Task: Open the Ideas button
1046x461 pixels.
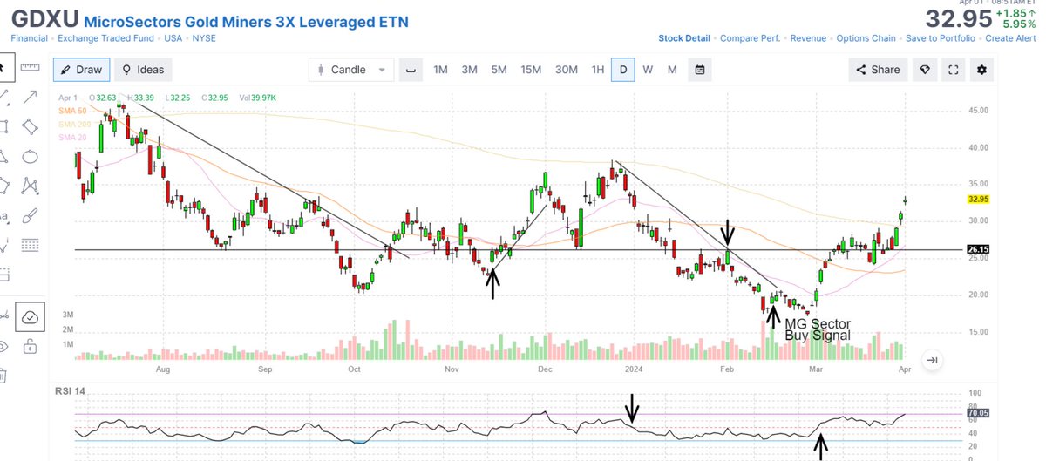Action: tap(144, 70)
